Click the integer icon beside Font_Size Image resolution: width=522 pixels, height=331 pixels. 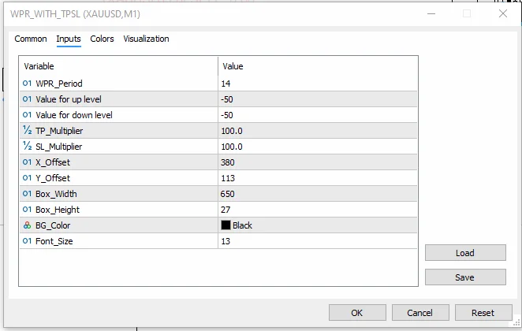pyautogui.click(x=28, y=241)
